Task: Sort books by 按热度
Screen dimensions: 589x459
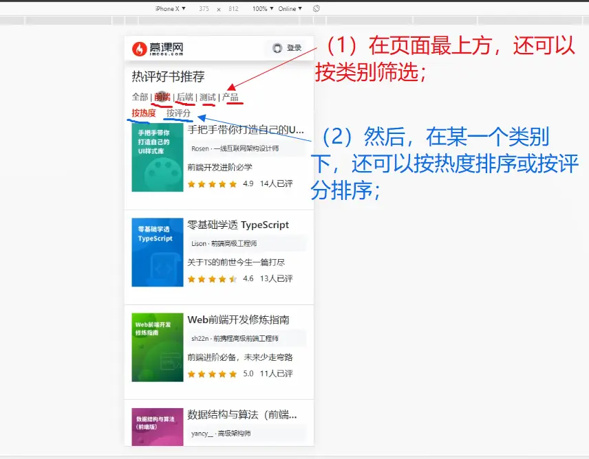Action: 144,113
